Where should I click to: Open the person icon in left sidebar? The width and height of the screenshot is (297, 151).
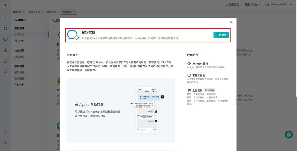pyautogui.click(x=5, y=50)
